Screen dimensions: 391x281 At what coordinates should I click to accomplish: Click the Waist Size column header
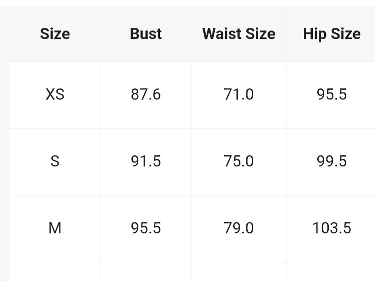pyautogui.click(x=239, y=34)
